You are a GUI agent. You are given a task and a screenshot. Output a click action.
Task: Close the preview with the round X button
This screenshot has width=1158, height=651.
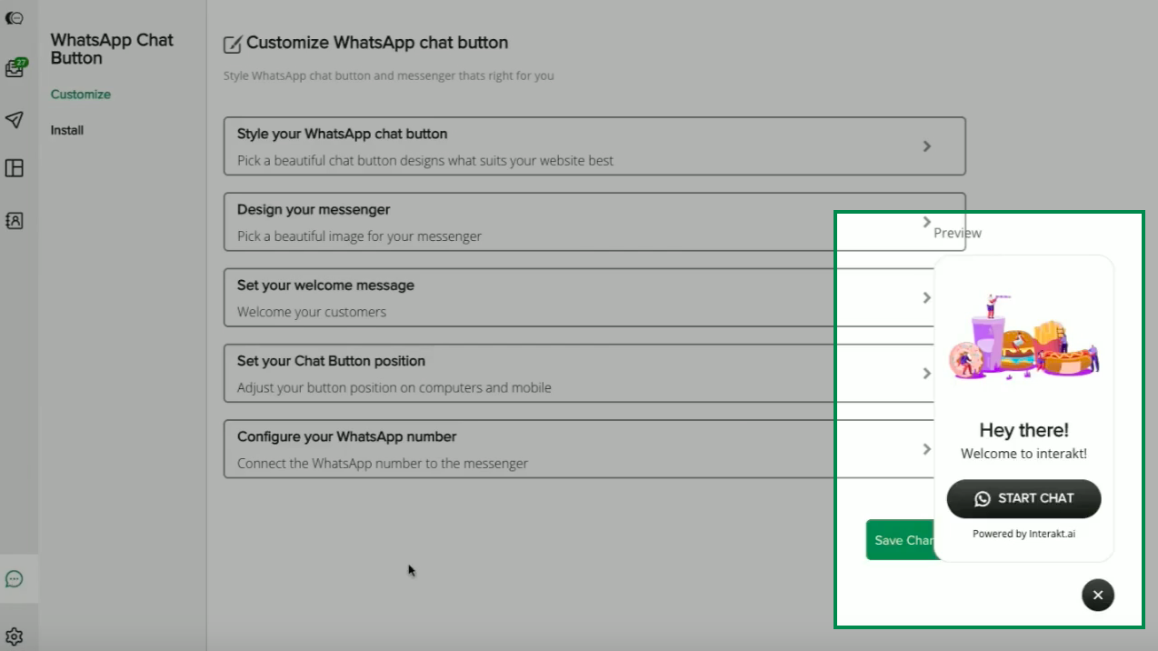[1098, 595]
